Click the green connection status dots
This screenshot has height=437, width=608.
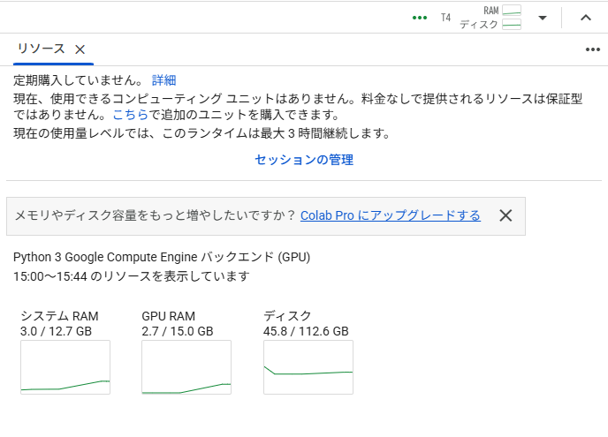click(x=420, y=18)
